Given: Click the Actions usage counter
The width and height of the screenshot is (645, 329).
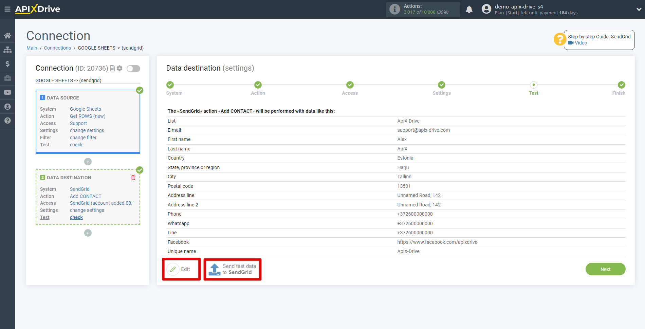Looking at the screenshot, I should (x=426, y=12).
